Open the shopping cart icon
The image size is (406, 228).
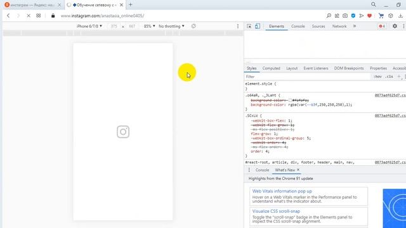381,16
